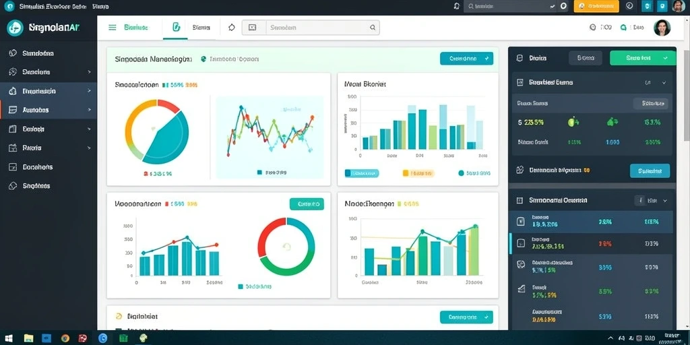The height and width of the screenshot is (345, 690).
Task: Toggle the teal square legend under the line chart
Action: [x=272, y=172]
